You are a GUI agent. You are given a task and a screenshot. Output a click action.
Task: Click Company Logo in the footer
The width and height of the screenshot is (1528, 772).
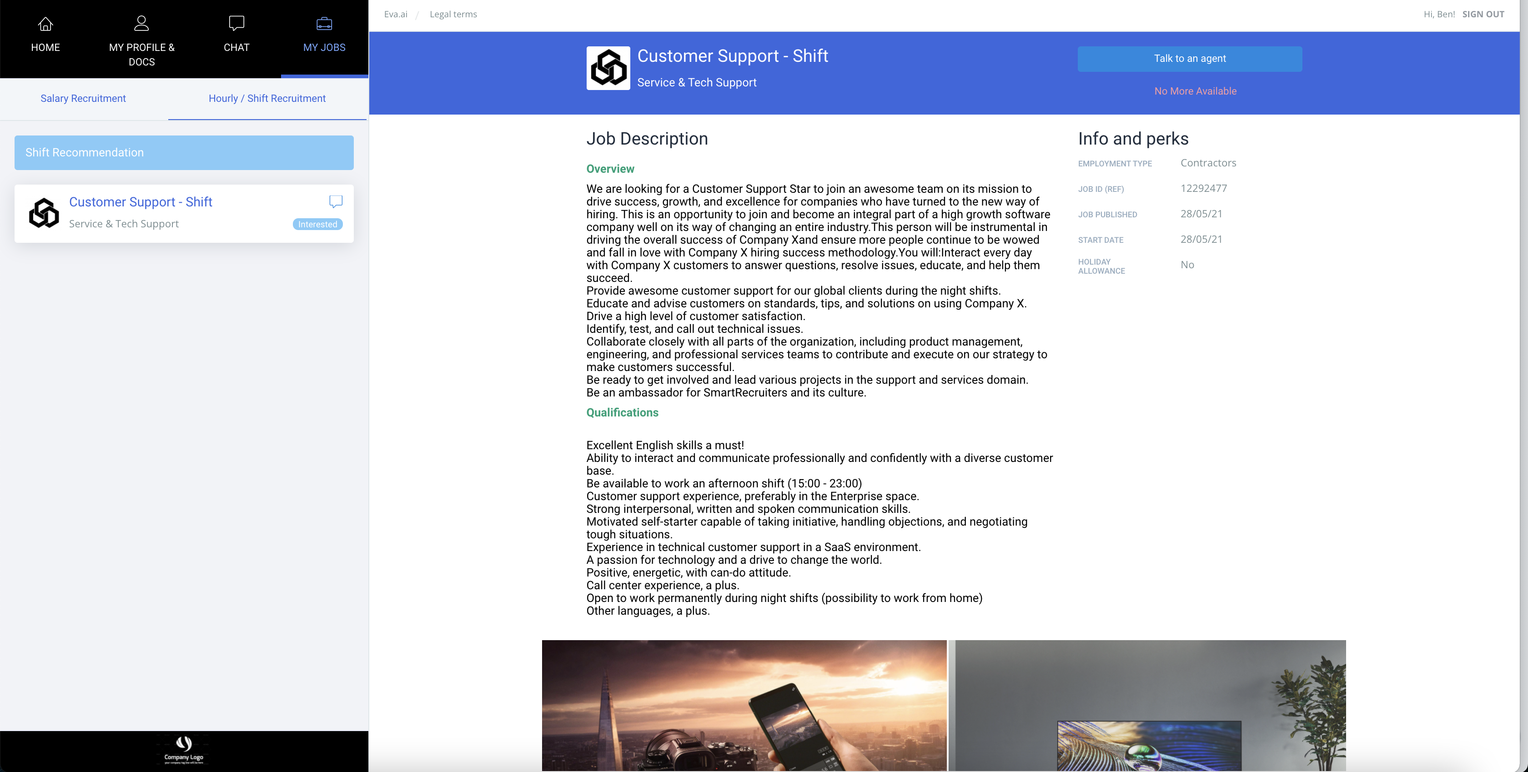point(184,750)
